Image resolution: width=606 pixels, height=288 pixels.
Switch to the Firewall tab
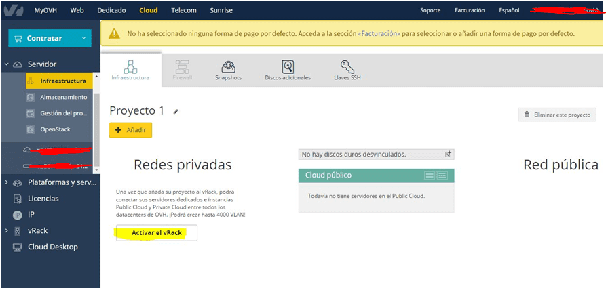click(x=182, y=70)
